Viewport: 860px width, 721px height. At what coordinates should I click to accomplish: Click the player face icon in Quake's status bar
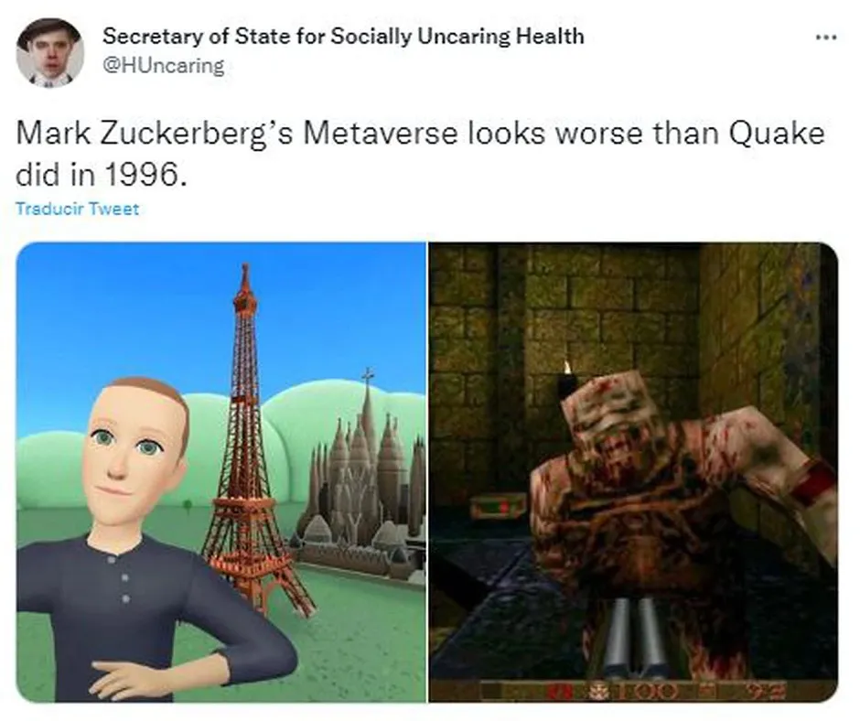point(597,692)
